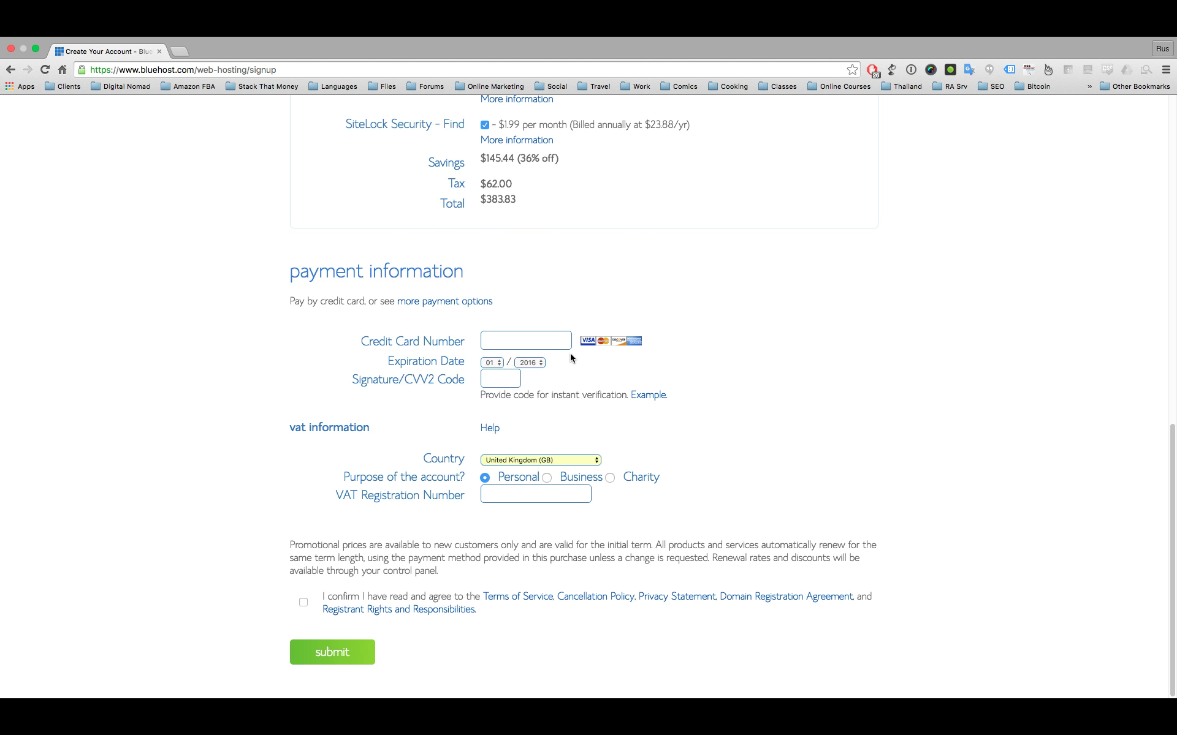This screenshot has width=1177, height=735.
Task: Click the Visa card icon
Action: click(588, 341)
